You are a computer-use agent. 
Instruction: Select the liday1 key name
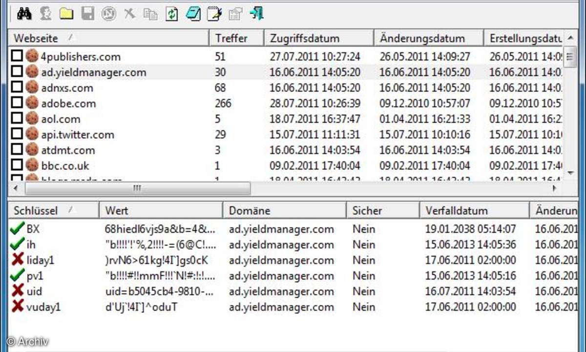(40, 260)
